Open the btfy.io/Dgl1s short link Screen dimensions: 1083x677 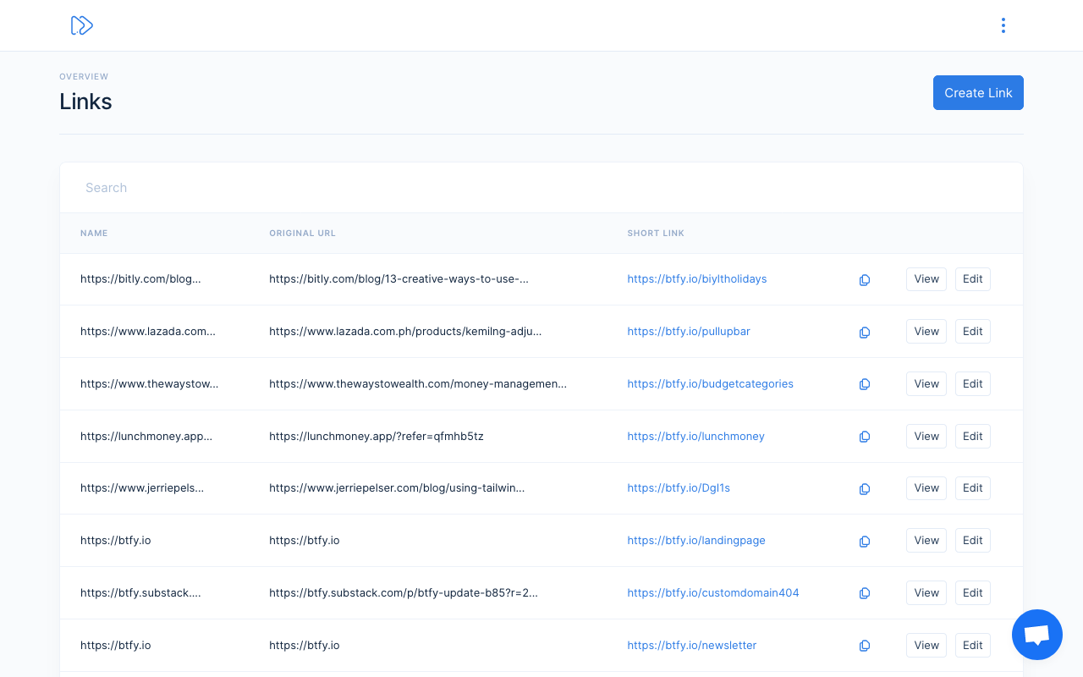678,488
